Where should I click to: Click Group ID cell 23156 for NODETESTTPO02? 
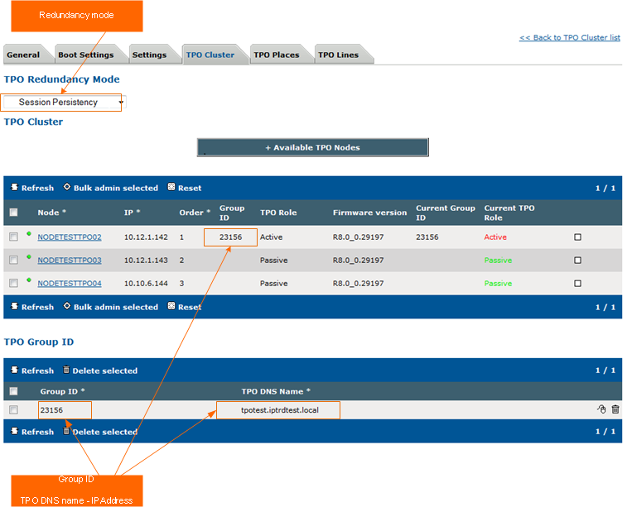(231, 237)
